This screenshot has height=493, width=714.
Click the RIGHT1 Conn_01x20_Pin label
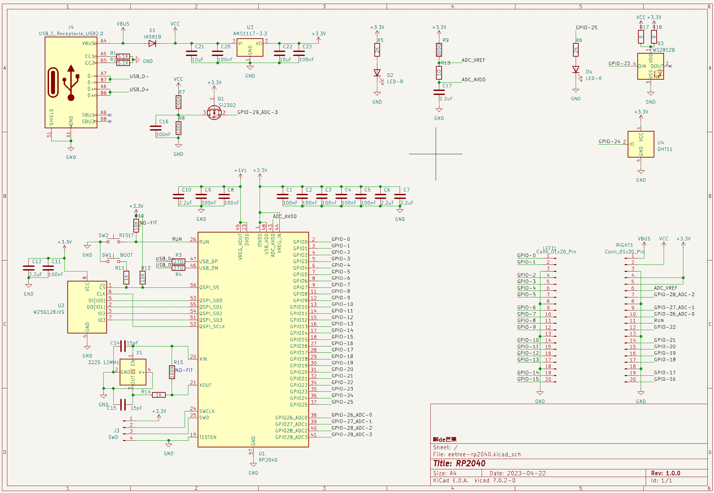pos(624,251)
